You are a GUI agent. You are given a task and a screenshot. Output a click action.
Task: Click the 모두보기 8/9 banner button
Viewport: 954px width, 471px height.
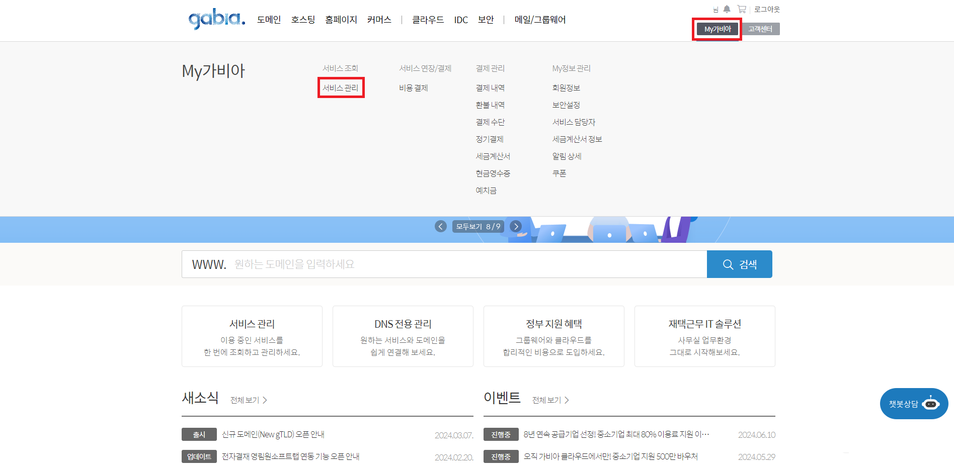click(x=478, y=226)
